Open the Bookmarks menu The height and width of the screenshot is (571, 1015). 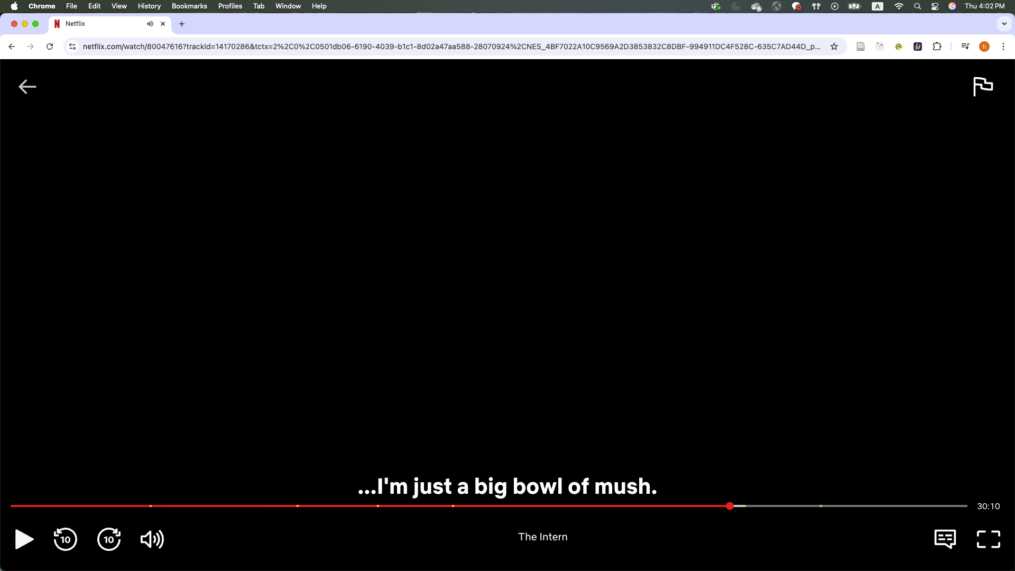point(189,6)
